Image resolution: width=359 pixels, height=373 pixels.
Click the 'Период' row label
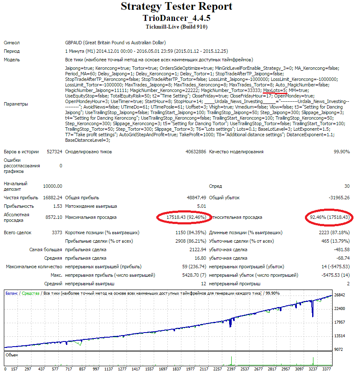click(x=11, y=52)
